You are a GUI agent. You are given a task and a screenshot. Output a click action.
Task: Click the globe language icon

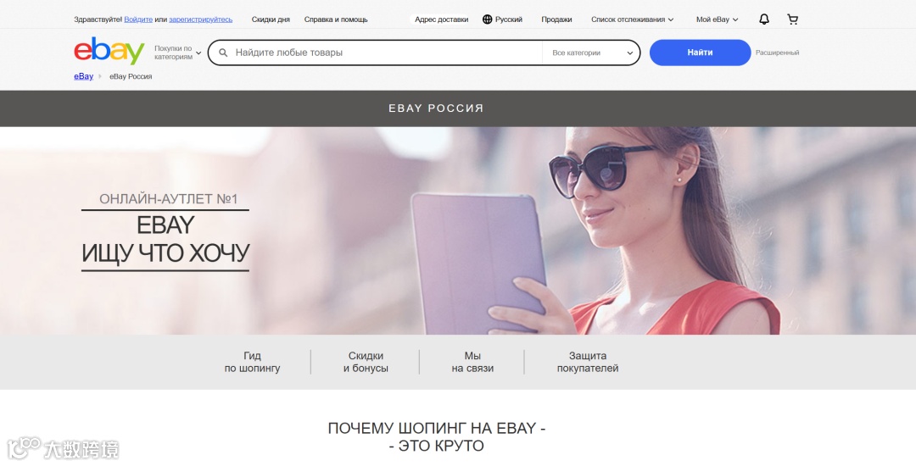click(487, 19)
